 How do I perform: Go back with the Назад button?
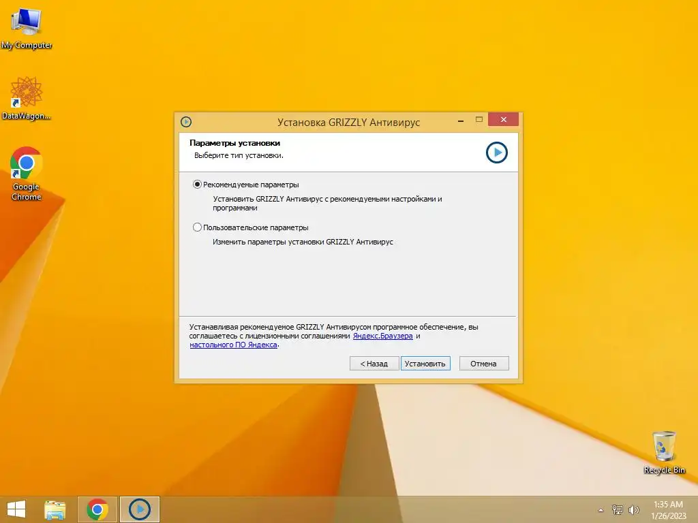tap(374, 364)
